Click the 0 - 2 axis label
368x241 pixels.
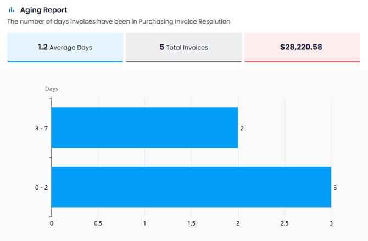coord(41,187)
